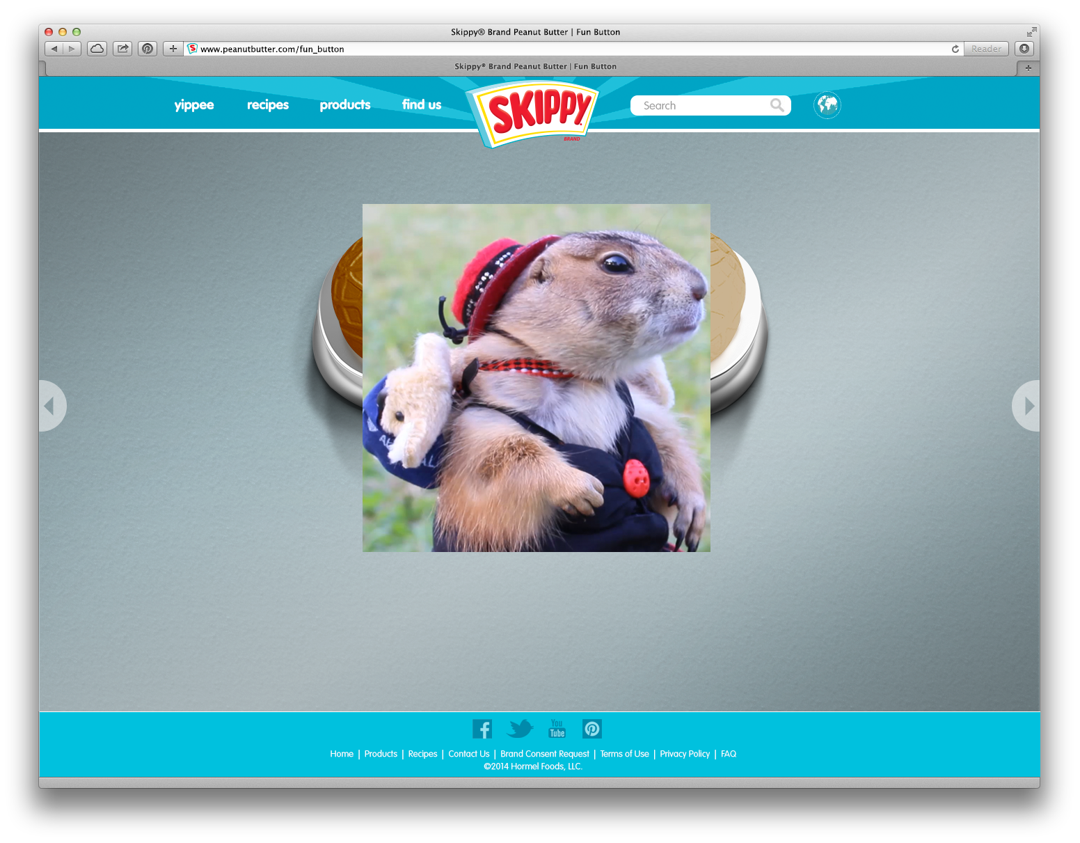1080x843 pixels.
Task: Show the previous item with the left arrow
Action: (52, 406)
